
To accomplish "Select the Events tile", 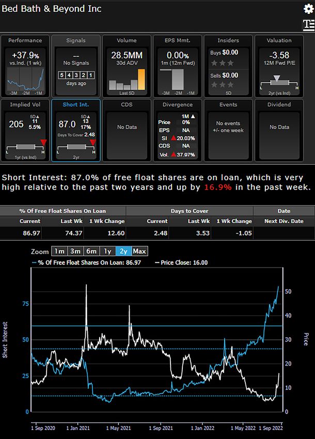I will 228,131.
